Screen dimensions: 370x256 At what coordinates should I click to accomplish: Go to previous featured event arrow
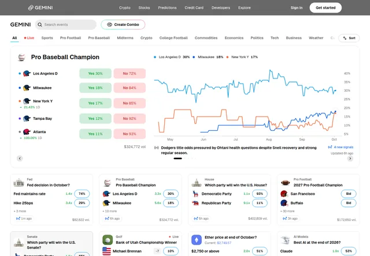pyautogui.click(x=20, y=159)
